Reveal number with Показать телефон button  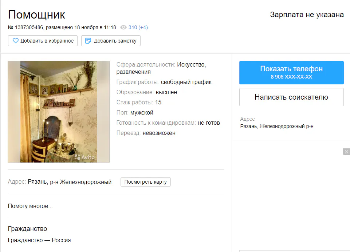pyautogui.click(x=291, y=73)
